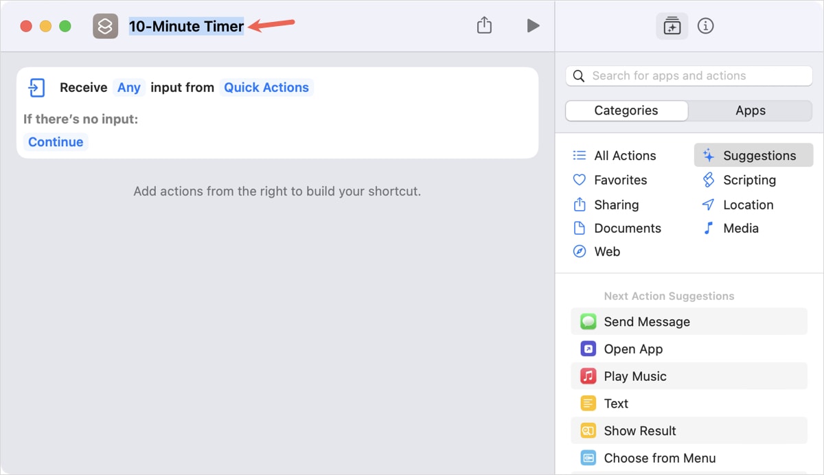Select the Categories tab
Viewport: 824px width, 475px height.
click(x=626, y=110)
